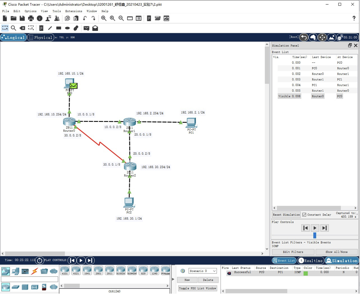
Task: Click the Add Simple PDU envelope icon
Action: pos(86,28)
